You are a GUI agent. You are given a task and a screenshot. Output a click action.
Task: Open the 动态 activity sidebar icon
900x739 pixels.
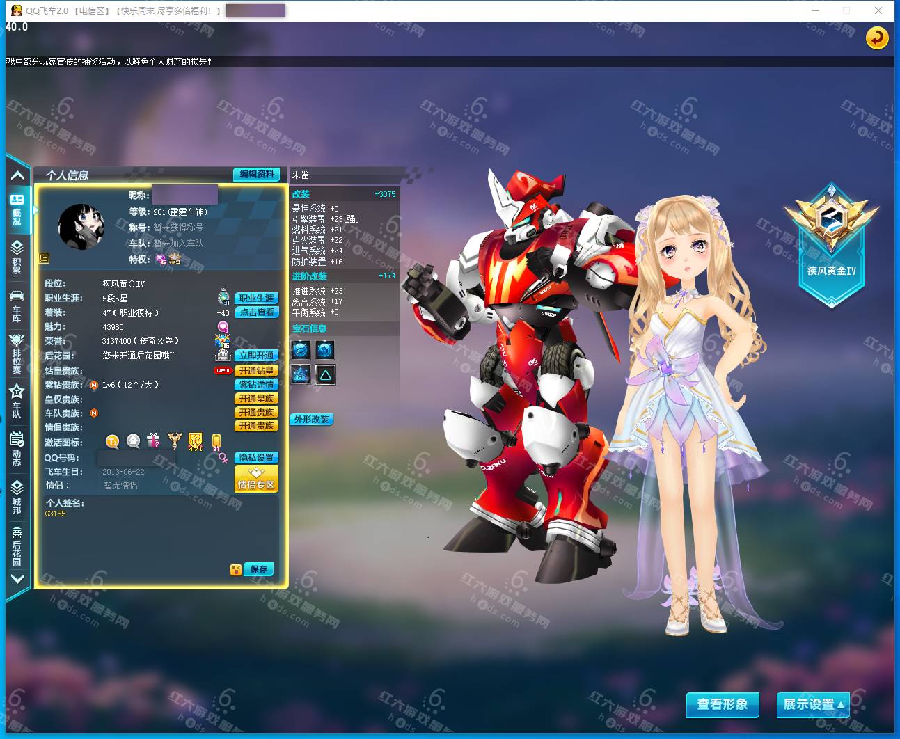click(17, 449)
